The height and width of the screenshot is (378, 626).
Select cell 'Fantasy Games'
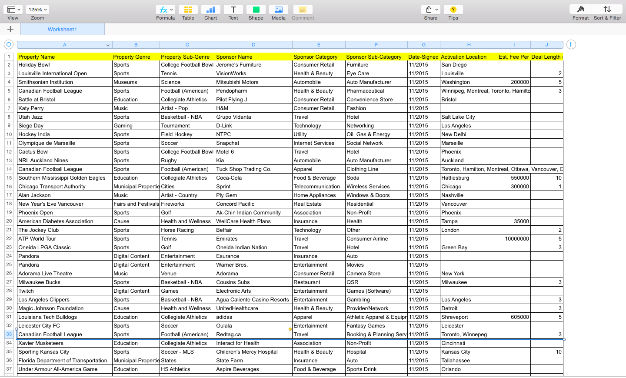pos(376,326)
